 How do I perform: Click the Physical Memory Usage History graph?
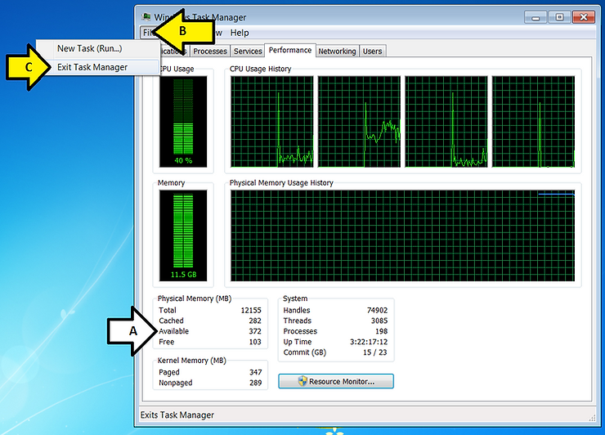click(x=402, y=235)
